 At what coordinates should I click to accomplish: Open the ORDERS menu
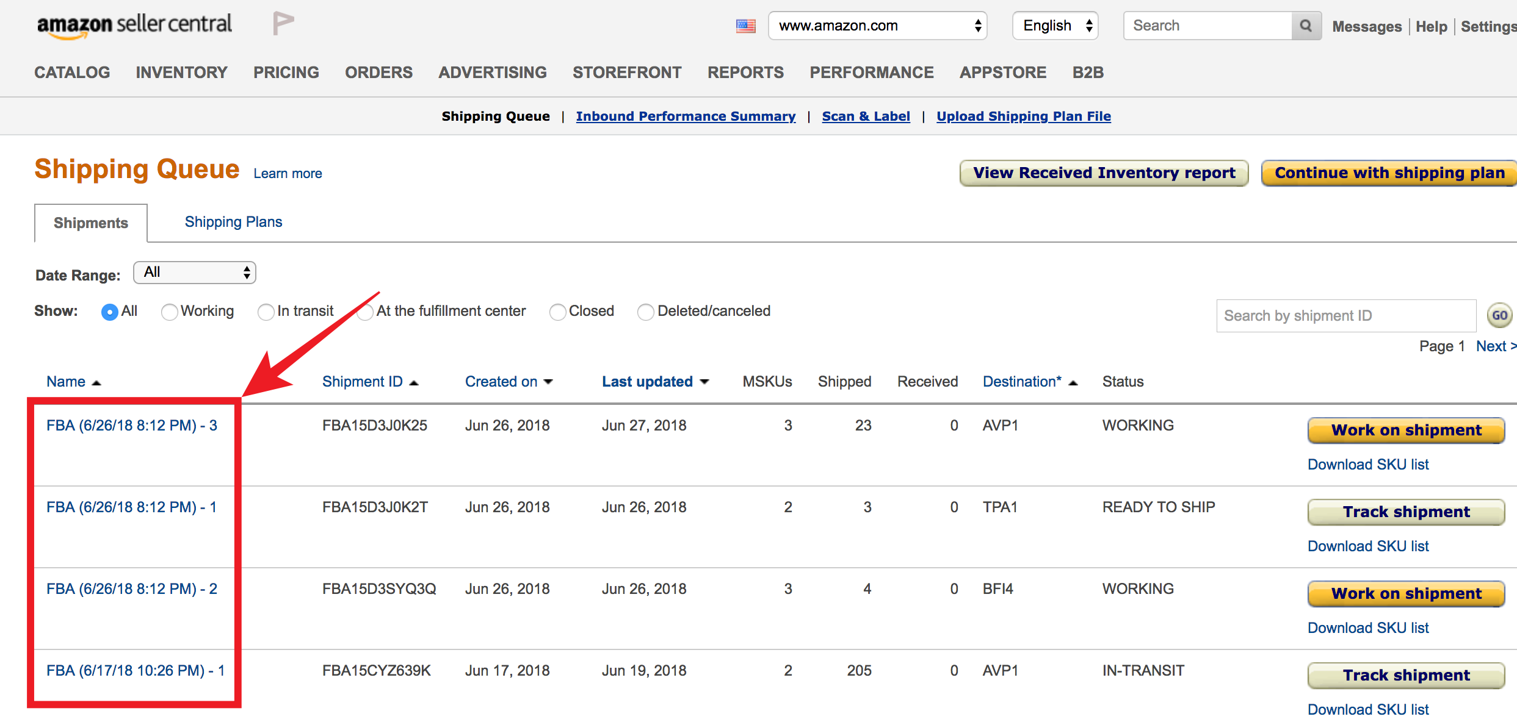(378, 73)
